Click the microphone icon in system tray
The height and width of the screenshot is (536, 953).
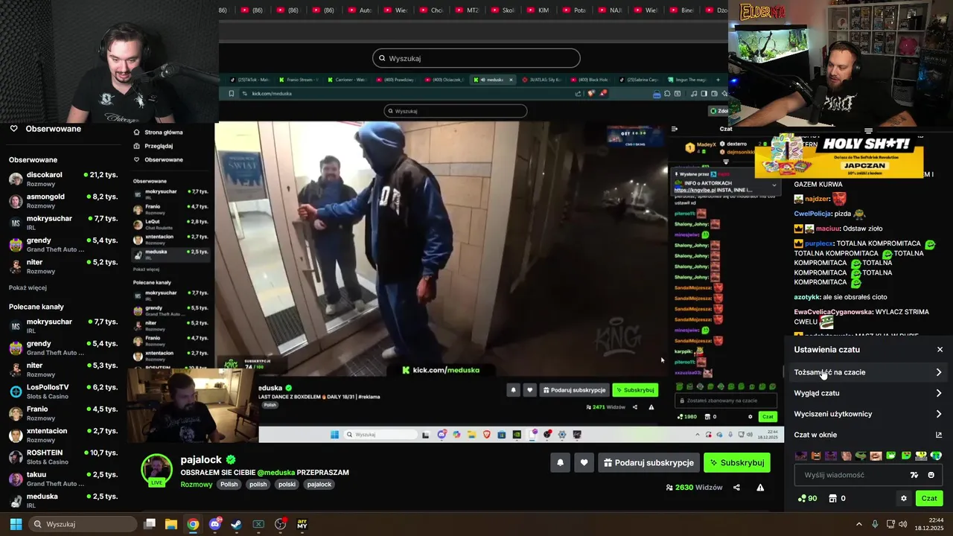tap(875, 524)
